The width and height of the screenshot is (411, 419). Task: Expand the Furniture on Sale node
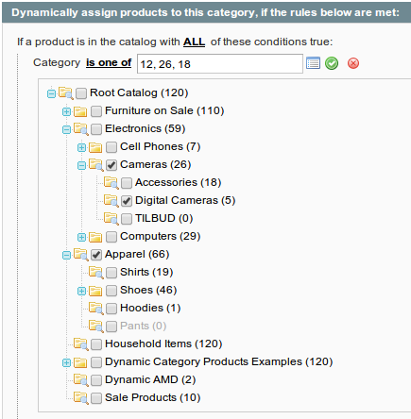(x=66, y=111)
